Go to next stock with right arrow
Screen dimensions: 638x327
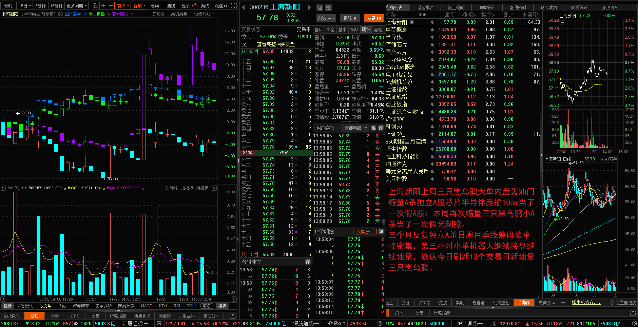click(x=309, y=7)
